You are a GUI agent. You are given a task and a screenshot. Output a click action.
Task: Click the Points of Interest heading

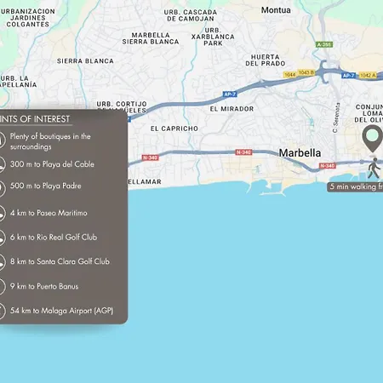tap(35, 119)
